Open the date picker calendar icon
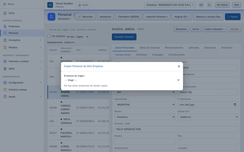 [x=235, y=105]
